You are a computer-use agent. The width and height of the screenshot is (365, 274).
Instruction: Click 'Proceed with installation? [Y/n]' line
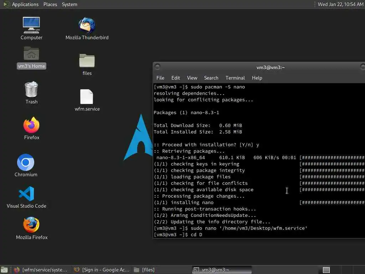coord(206,145)
